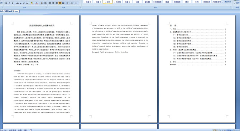Center the paragraph text
240x131 pixels.
tap(53, 3)
